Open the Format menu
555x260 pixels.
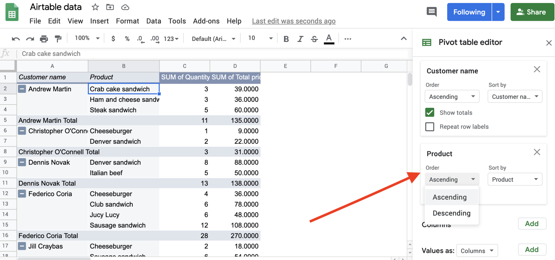point(127,21)
